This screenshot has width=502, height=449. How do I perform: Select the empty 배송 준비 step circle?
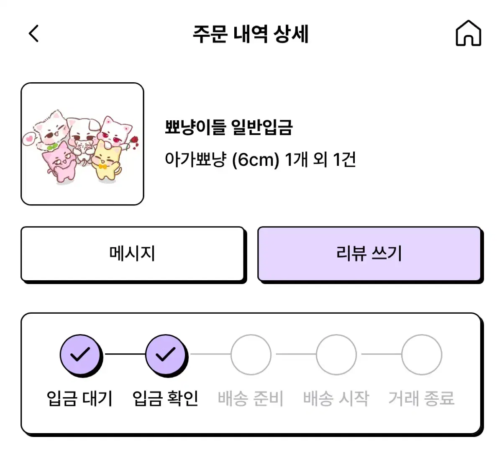251,355
